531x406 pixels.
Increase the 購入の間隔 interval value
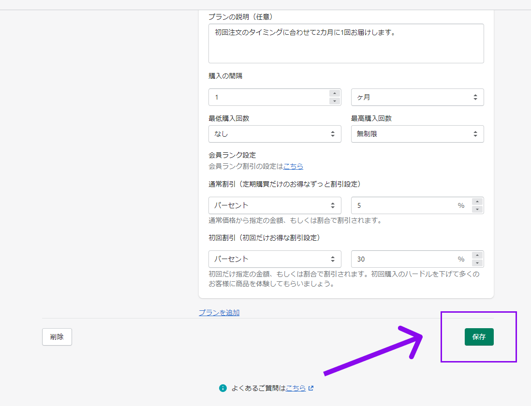pyautogui.click(x=334, y=93)
